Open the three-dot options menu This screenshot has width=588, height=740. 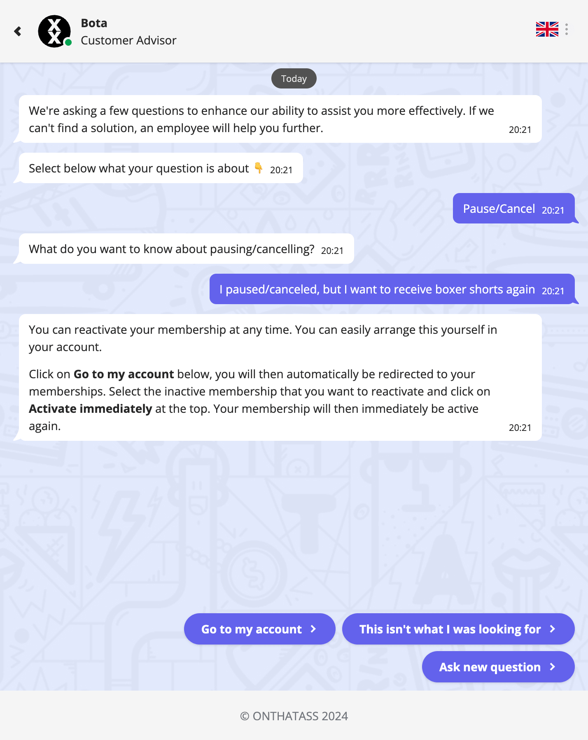(567, 29)
